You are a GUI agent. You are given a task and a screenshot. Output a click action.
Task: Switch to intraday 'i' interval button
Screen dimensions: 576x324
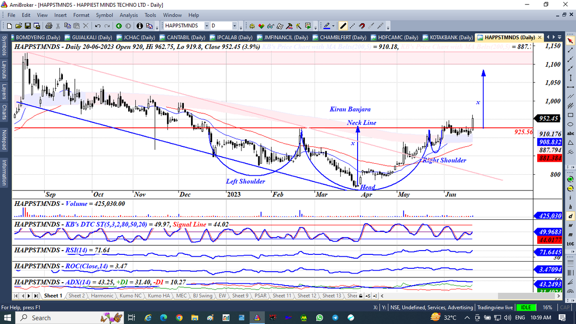click(x=570, y=197)
